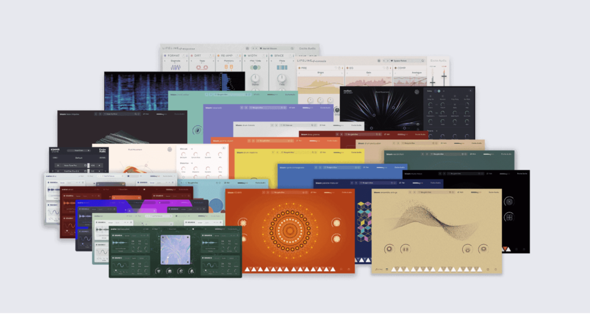Toggle the EQ module power in Lifeline Console
590x316 pixels.
(347, 68)
